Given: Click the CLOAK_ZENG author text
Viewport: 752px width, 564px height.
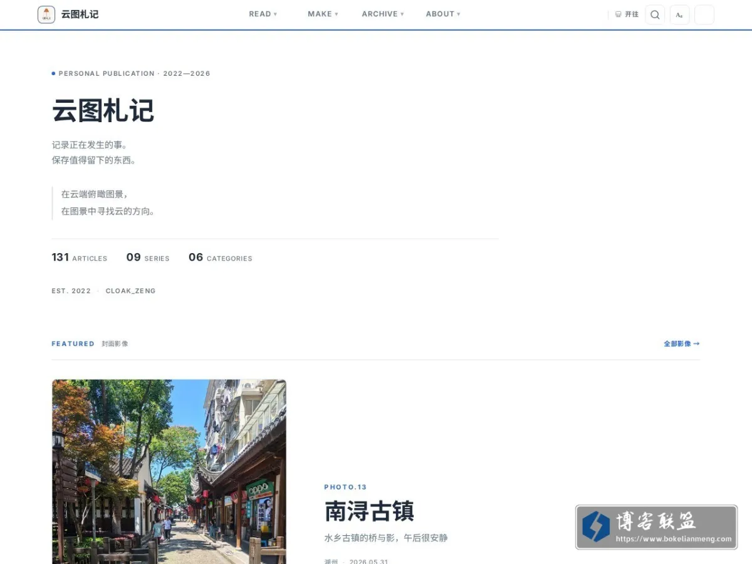Looking at the screenshot, I should coord(130,291).
